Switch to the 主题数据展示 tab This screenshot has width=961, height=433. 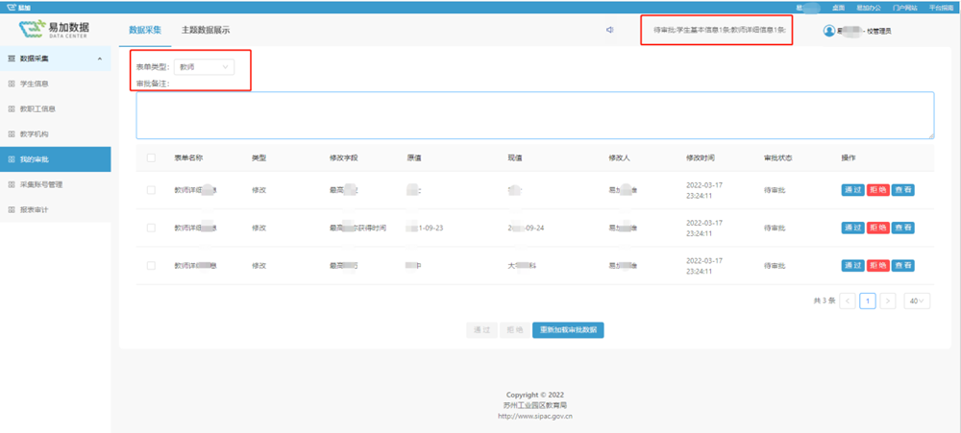pyautogui.click(x=206, y=30)
